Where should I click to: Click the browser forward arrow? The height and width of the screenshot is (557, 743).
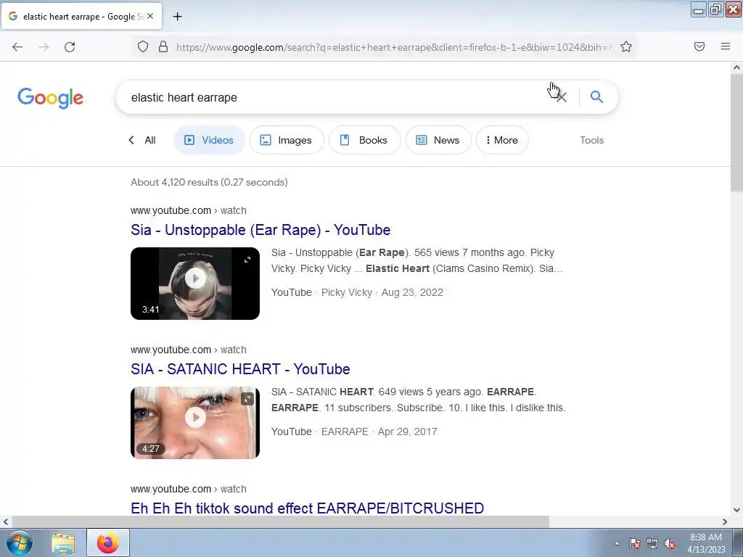pyautogui.click(x=44, y=47)
